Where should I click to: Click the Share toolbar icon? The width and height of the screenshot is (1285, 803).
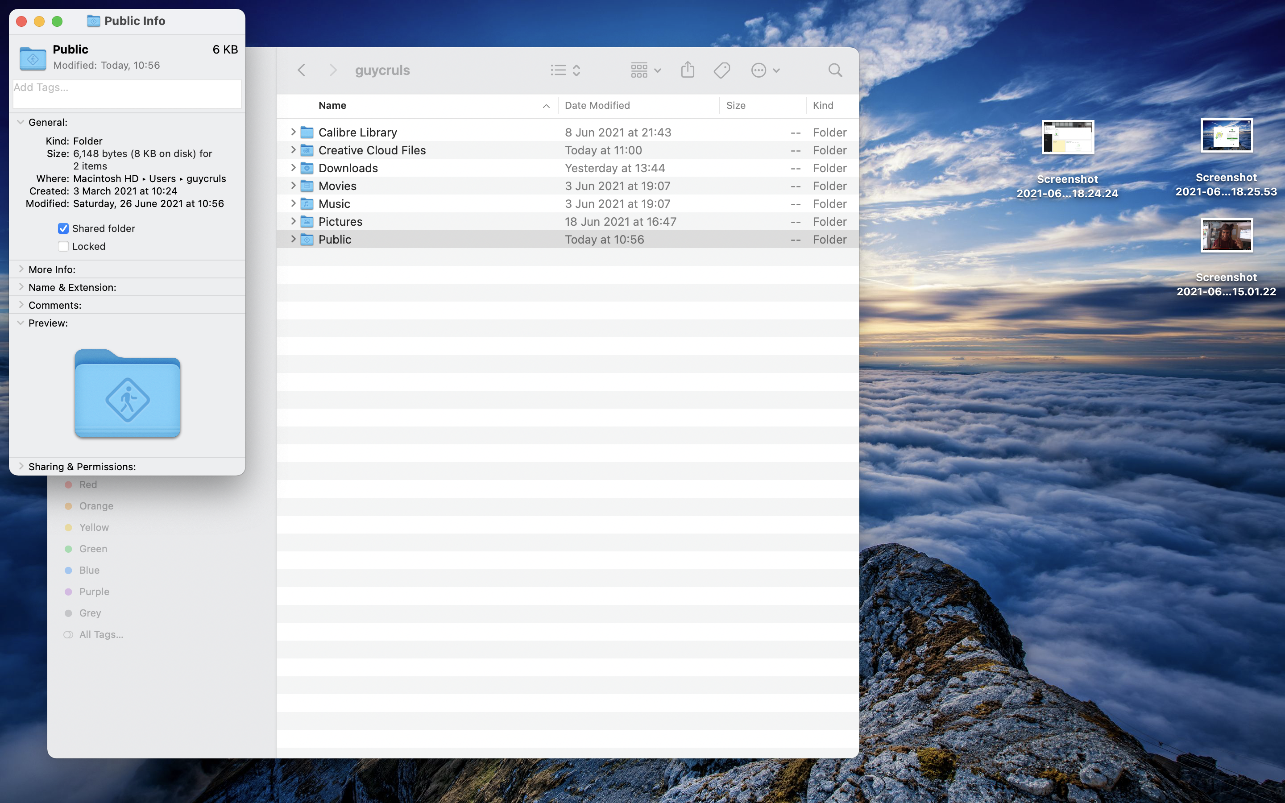[687, 70]
